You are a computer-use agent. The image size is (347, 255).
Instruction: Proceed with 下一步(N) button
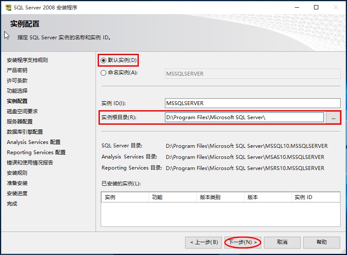(243, 242)
